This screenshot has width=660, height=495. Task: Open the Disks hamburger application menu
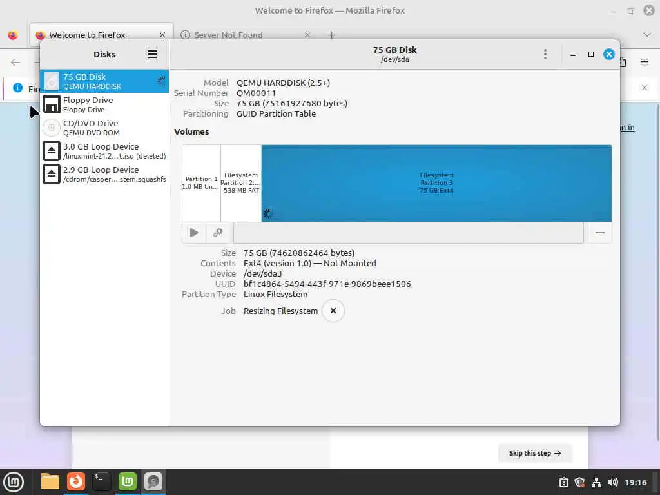tap(153, 54)
